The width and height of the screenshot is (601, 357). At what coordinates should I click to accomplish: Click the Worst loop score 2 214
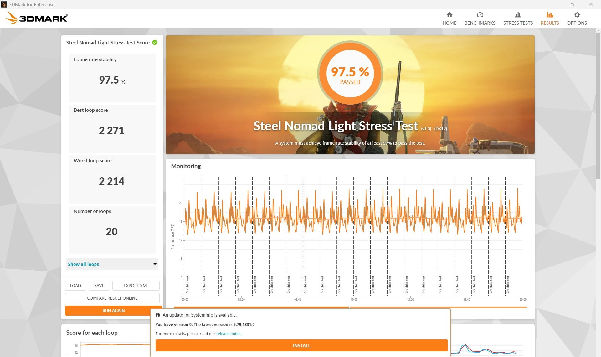point(111,181)
